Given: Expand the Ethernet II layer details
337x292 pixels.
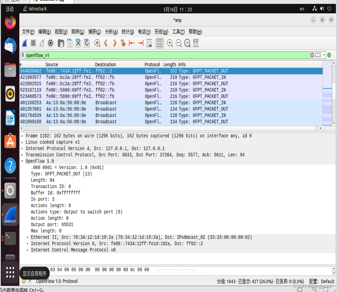Looking at the screenshot, I should pos(27,237).
